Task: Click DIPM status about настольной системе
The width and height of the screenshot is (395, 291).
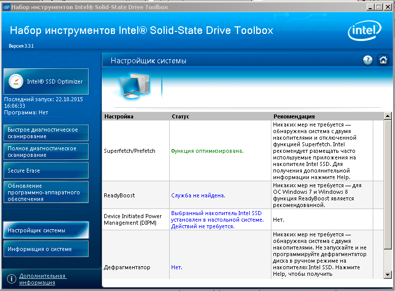Action: click(217, 220)
